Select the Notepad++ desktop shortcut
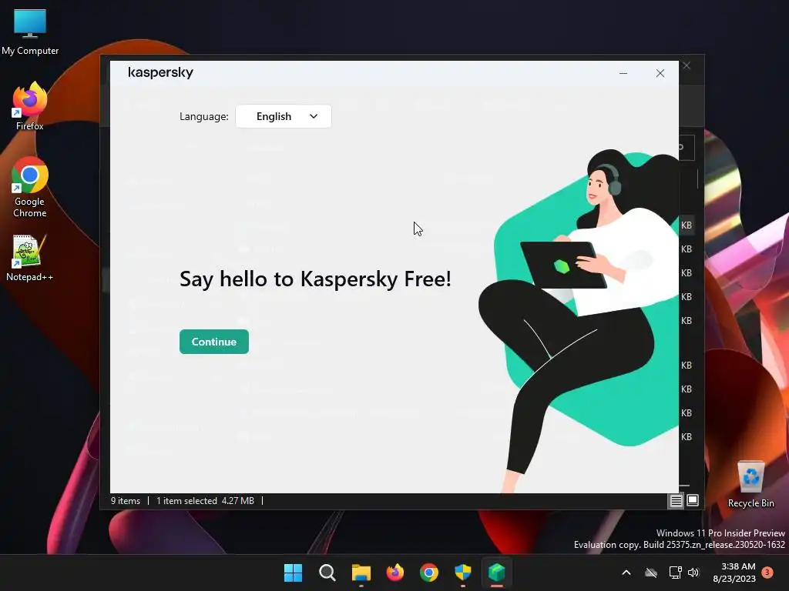This screenshot has height=591, width=789. click(30, 258)
